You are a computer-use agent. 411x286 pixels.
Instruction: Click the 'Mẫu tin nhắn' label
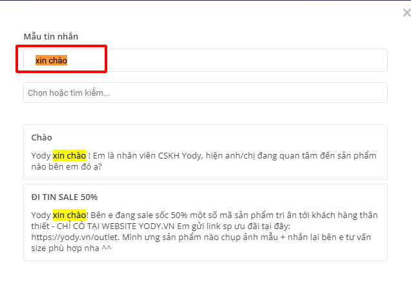coord(51,36)
